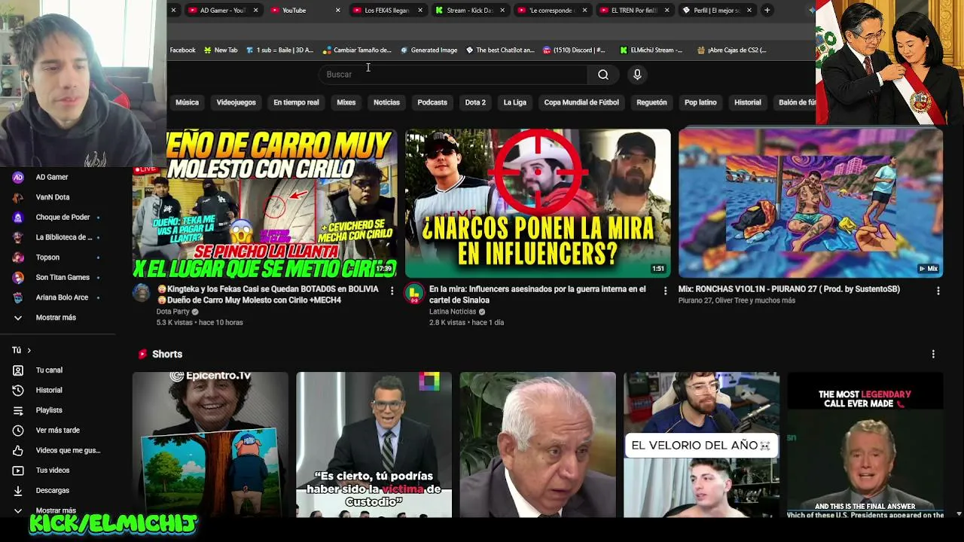Select the Videojuegos filter chip
The image size is (964, 542).
(236, 102)
